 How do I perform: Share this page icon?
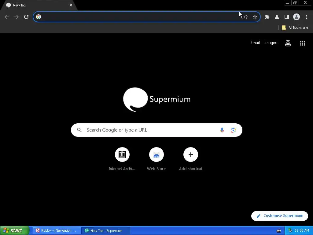click(245, 17)
